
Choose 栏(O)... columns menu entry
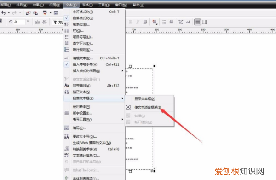[x=94, y=31]
